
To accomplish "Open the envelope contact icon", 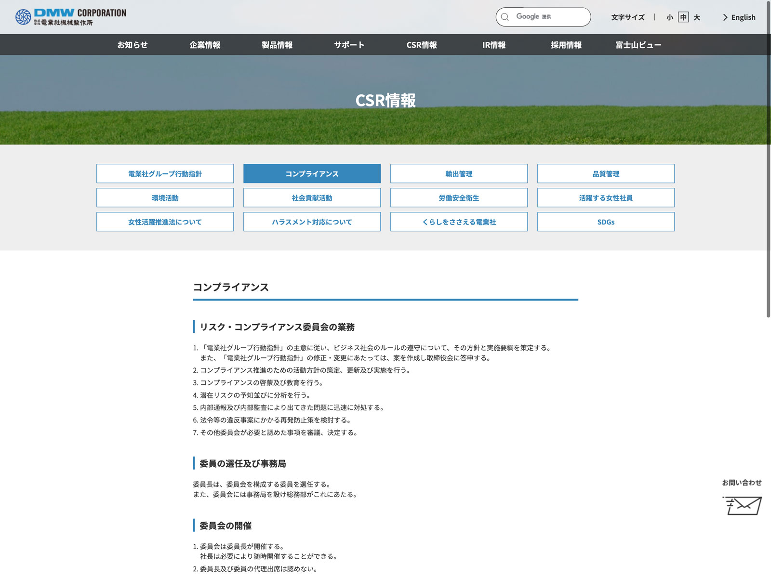I will click(x=742, y=505).
